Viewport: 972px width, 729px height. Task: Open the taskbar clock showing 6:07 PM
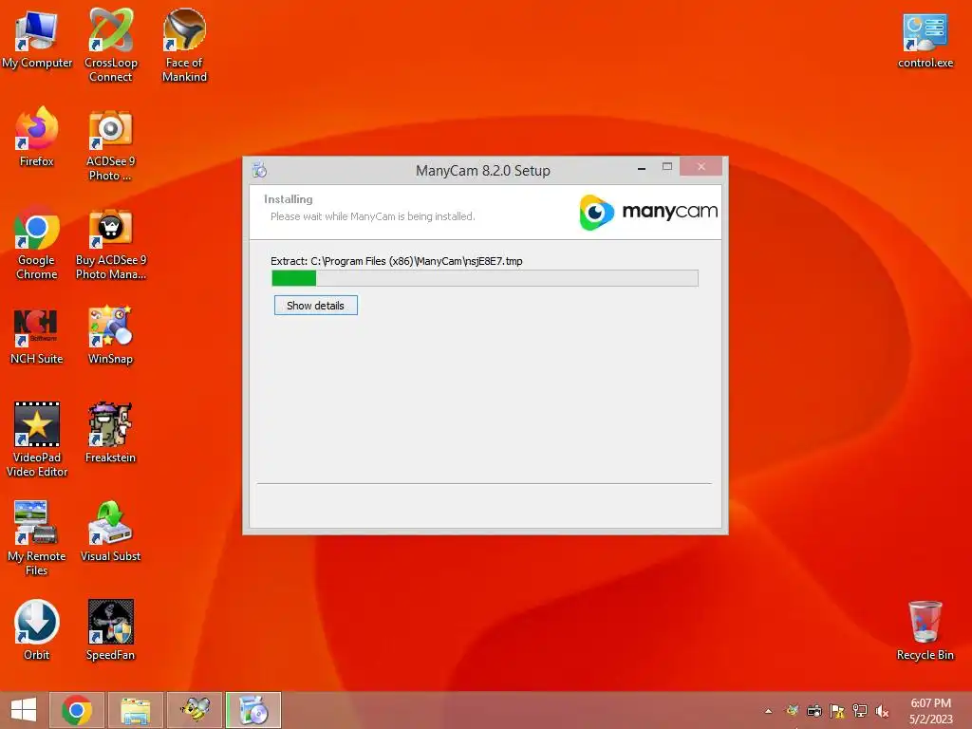pyautogui.click(x=930, y=711)
